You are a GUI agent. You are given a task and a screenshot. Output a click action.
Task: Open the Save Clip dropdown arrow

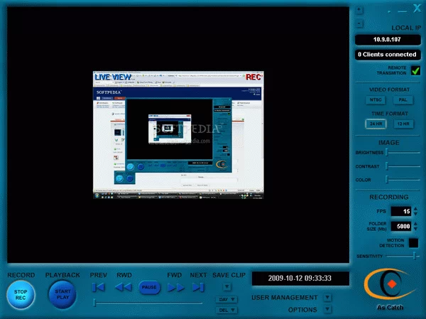(x=227, y=286)
